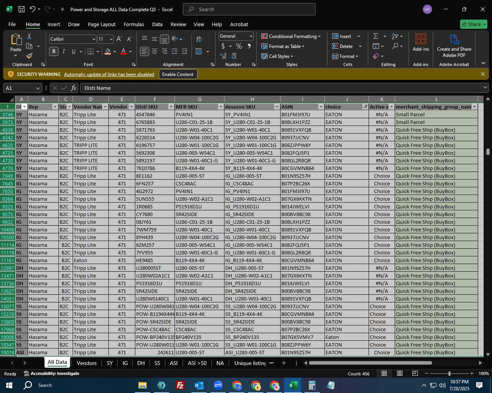Increase font size with the large A icon
This screenshot has height=393, width=492.
pyautogui.click(x=119, y=39)
